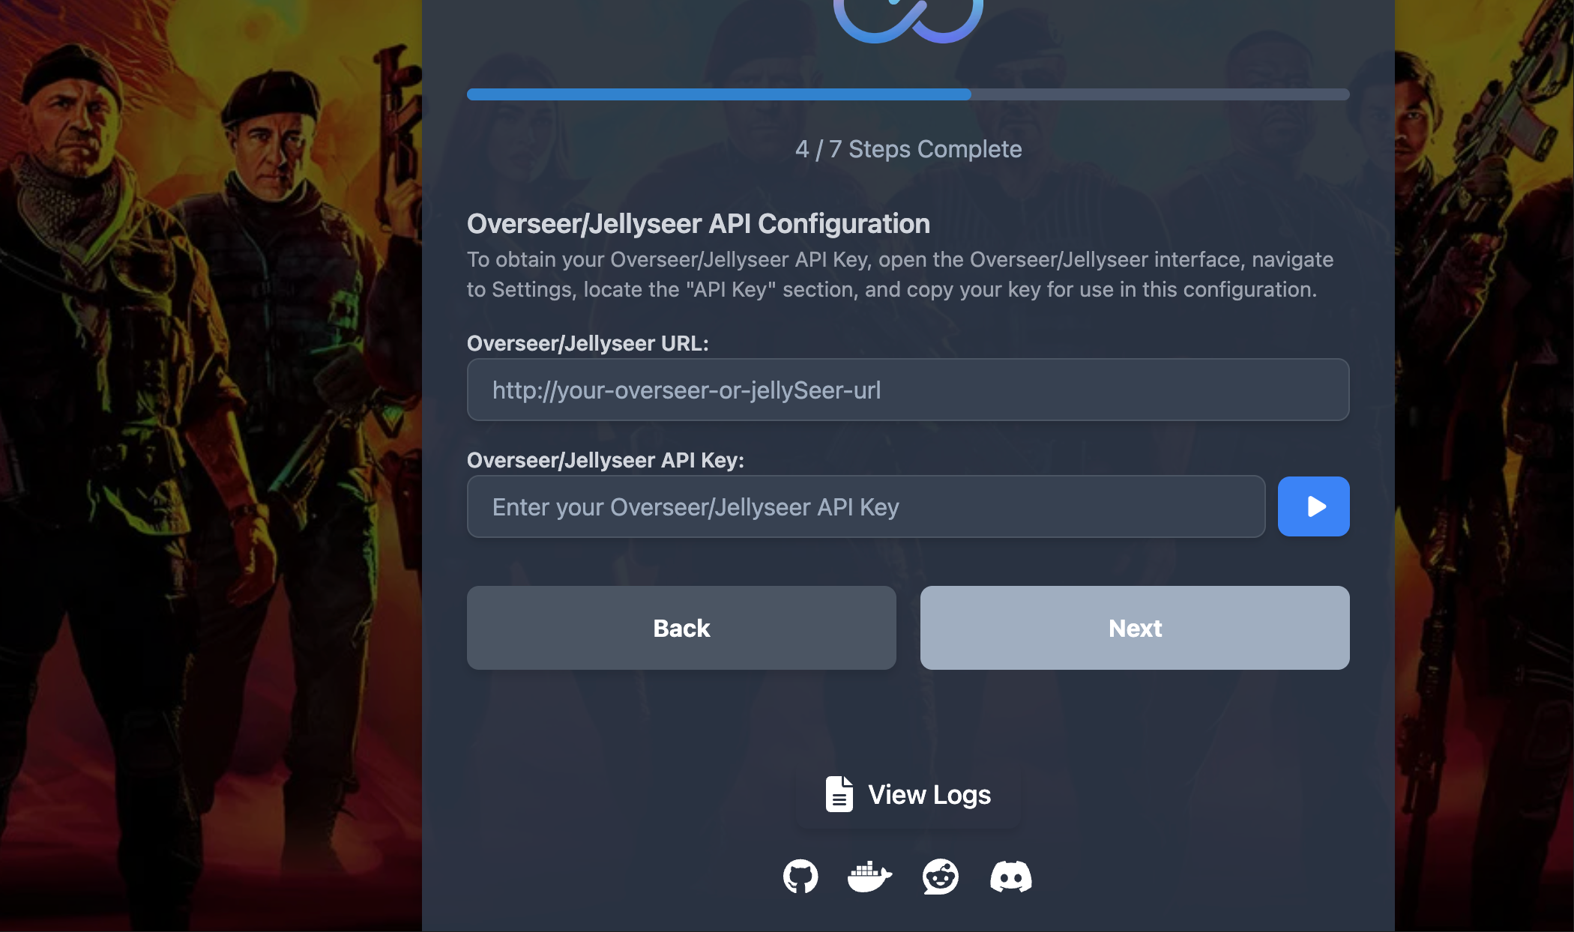Image resolution: width=1574 pixels, height=932 pixels.
Task: Proceed with the Next button
Action: (1135, 628)
